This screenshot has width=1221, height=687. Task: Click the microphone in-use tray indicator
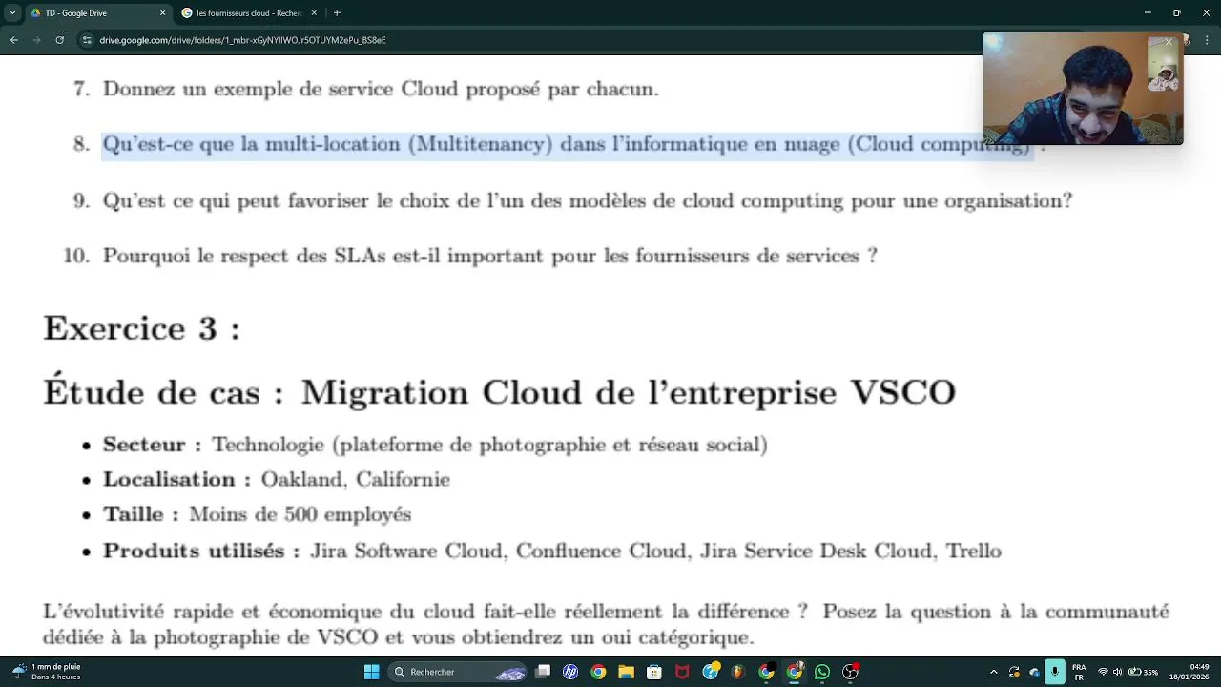click(1054, 672)
